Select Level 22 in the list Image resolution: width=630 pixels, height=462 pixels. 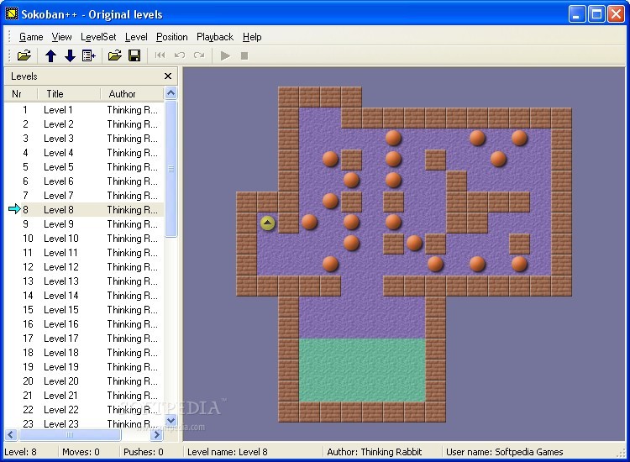click(x=84, y=409)
